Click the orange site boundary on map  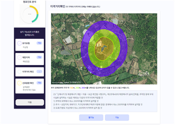coord(104,48)
